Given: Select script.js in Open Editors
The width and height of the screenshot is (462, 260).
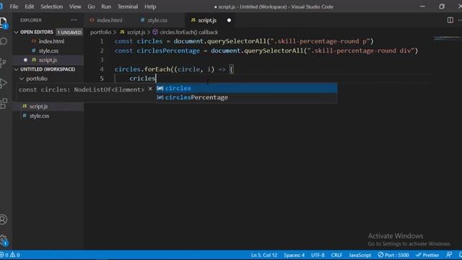Looking at the screenshot, I should [48, 60].
